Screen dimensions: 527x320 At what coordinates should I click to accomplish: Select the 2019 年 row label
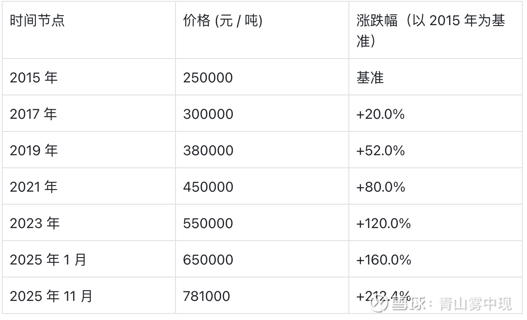[34, 150]
